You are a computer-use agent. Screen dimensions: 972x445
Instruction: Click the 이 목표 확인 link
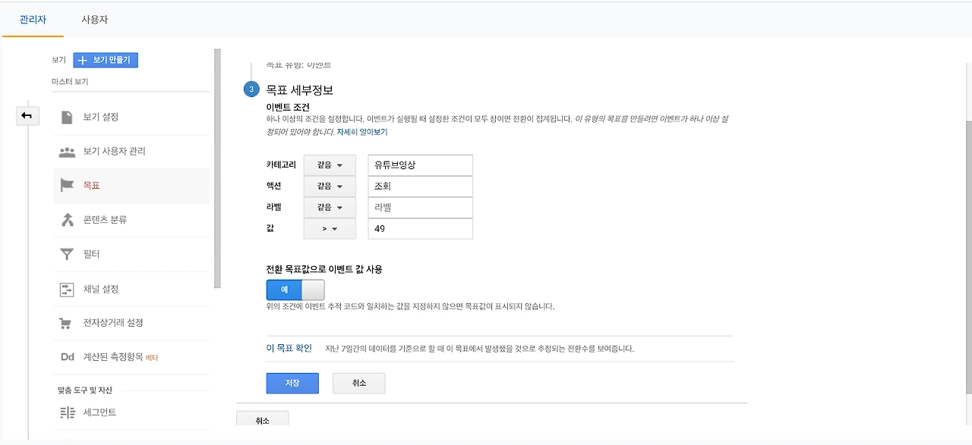tap(289, 349)
